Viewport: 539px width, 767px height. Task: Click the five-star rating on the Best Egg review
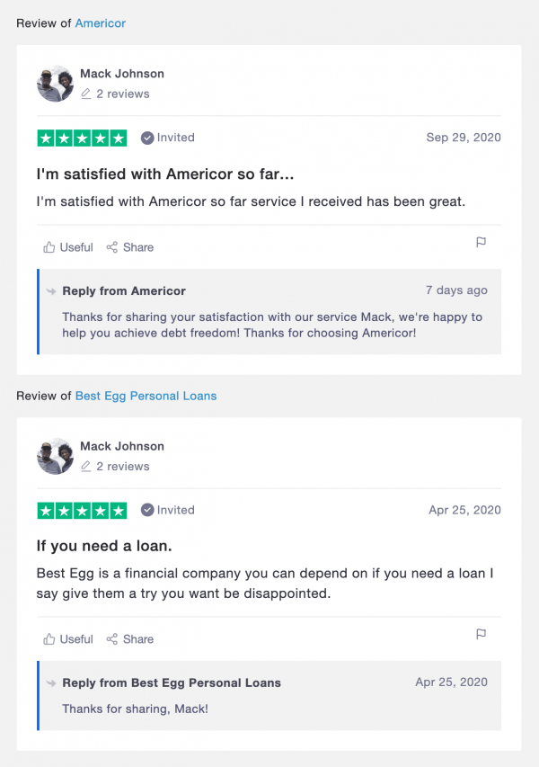82,510
